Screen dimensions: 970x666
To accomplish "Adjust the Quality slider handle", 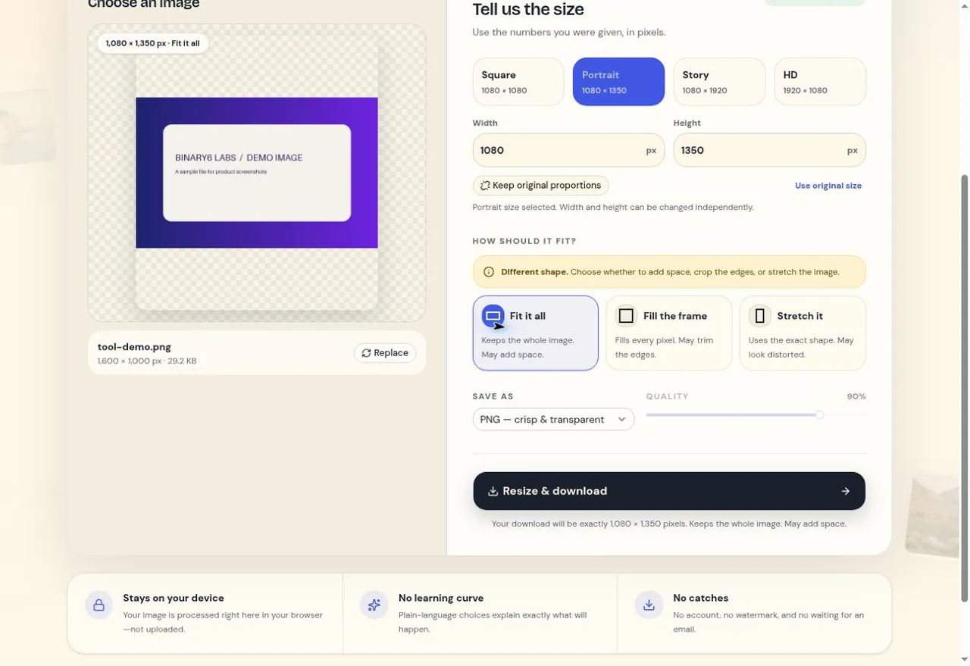I will pyautogui.click(x=819, y=414).
